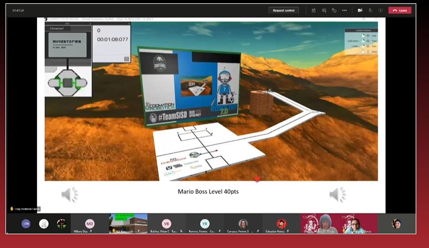
Task: Click the +74 more participants badge
Action: (x=26, y=224)
